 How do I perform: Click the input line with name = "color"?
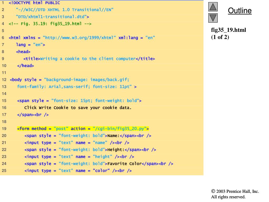[x=78, y=171]
